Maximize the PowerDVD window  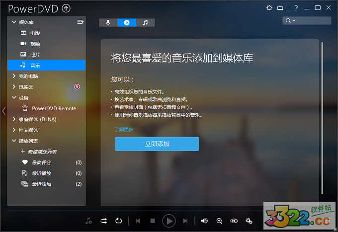(x=318, y=8)
